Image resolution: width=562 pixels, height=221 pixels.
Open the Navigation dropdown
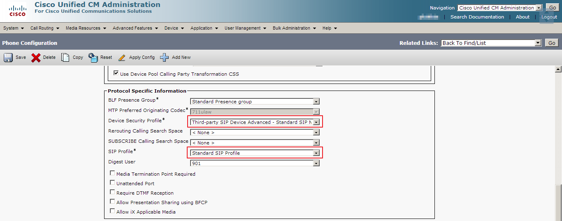tap(499, 8)
